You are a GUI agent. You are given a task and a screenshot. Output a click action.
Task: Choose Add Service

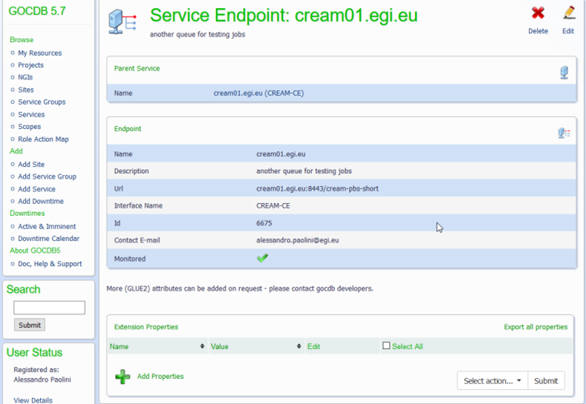tap(36, 189)
